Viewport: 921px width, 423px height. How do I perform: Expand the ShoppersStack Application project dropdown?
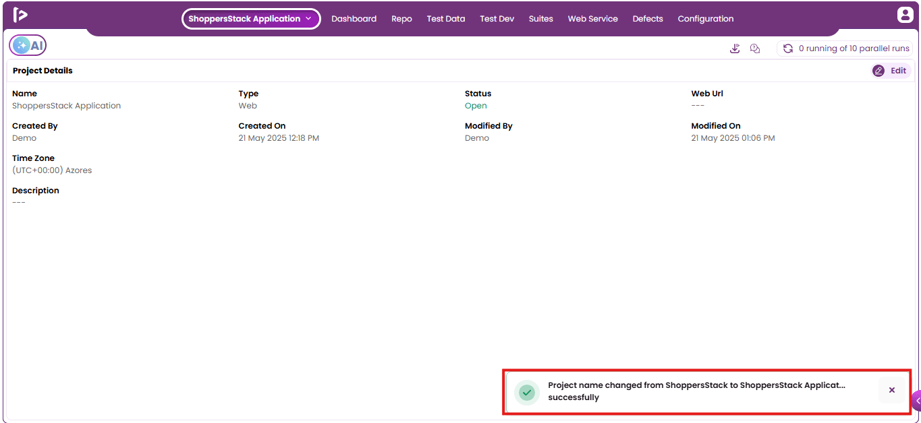251,19
